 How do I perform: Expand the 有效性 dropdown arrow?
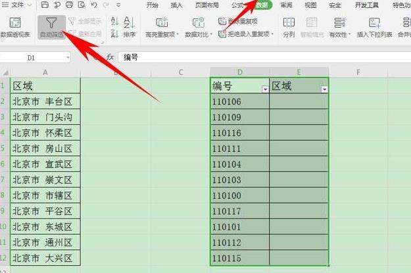349,35
